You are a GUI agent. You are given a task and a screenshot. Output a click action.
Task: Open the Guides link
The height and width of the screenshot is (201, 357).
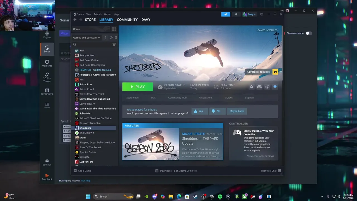(x=229, y=98)
